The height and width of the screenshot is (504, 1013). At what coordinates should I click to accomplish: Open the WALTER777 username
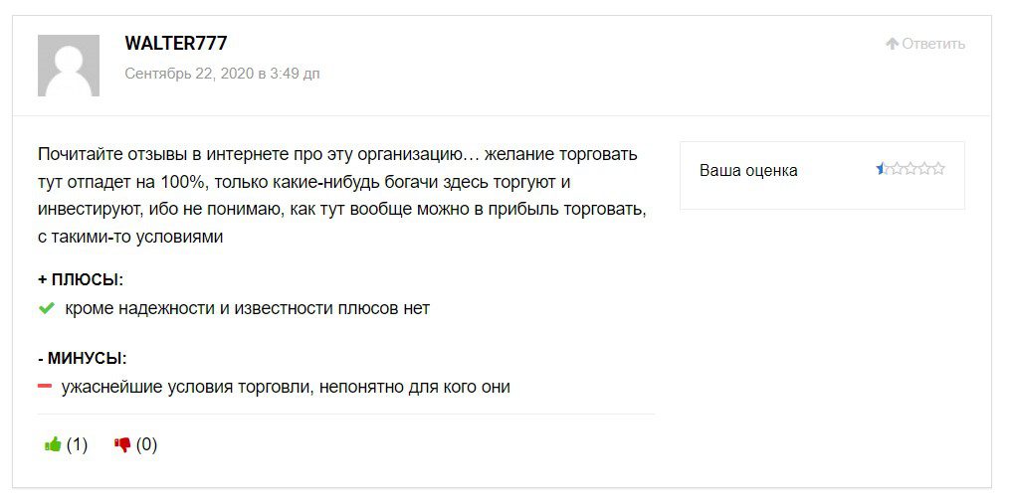point(176,43)
